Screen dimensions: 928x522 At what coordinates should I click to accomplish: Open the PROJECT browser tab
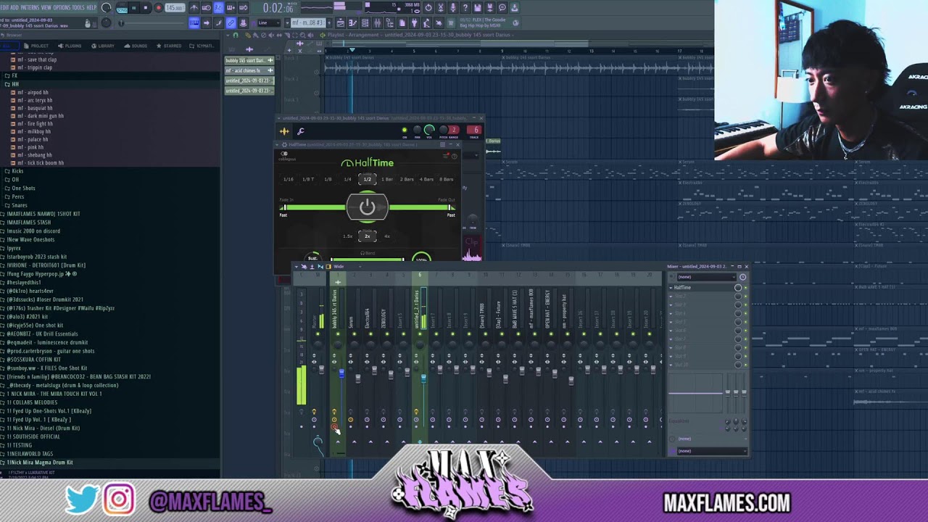tap(36, 46)
